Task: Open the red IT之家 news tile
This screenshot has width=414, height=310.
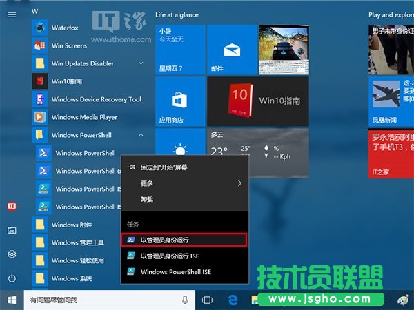Action: pyautogui.click(x=391, y=154)
